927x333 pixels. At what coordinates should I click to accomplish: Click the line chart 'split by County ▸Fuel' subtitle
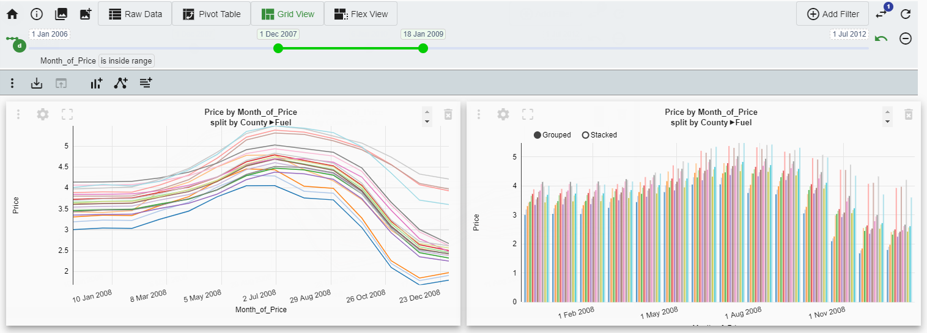[x=251, y=122]
